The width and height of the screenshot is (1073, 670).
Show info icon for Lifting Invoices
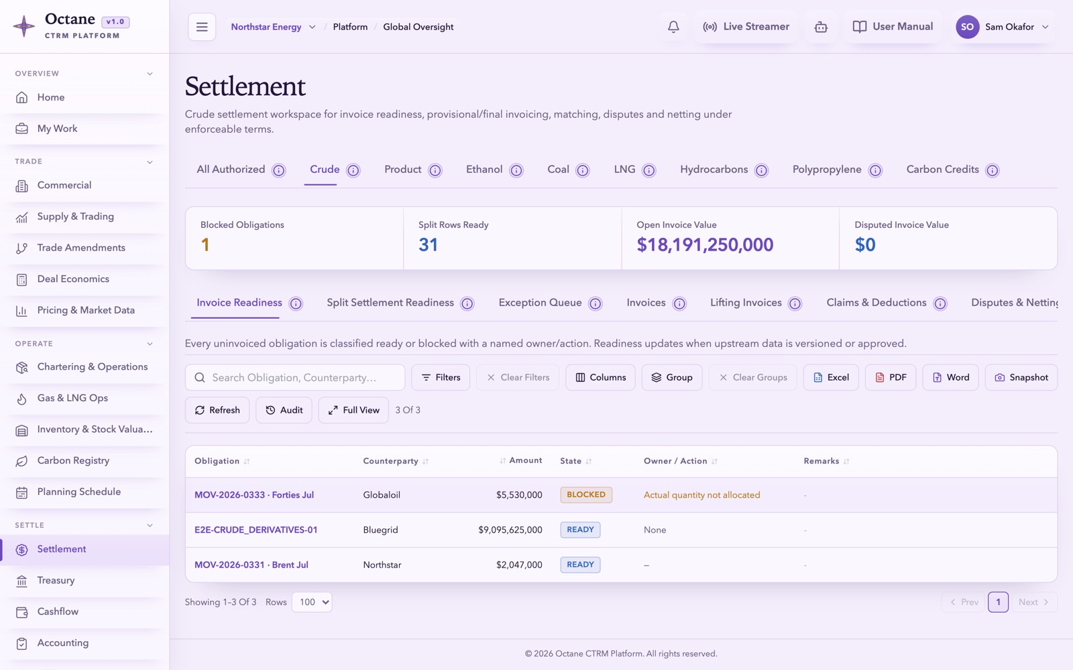[x=795, y=304]
